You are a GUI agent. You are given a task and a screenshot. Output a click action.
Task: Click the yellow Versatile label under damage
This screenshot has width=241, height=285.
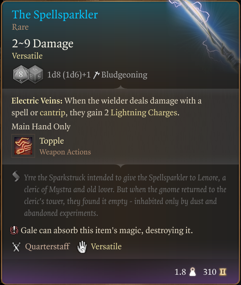click(27, 56)
